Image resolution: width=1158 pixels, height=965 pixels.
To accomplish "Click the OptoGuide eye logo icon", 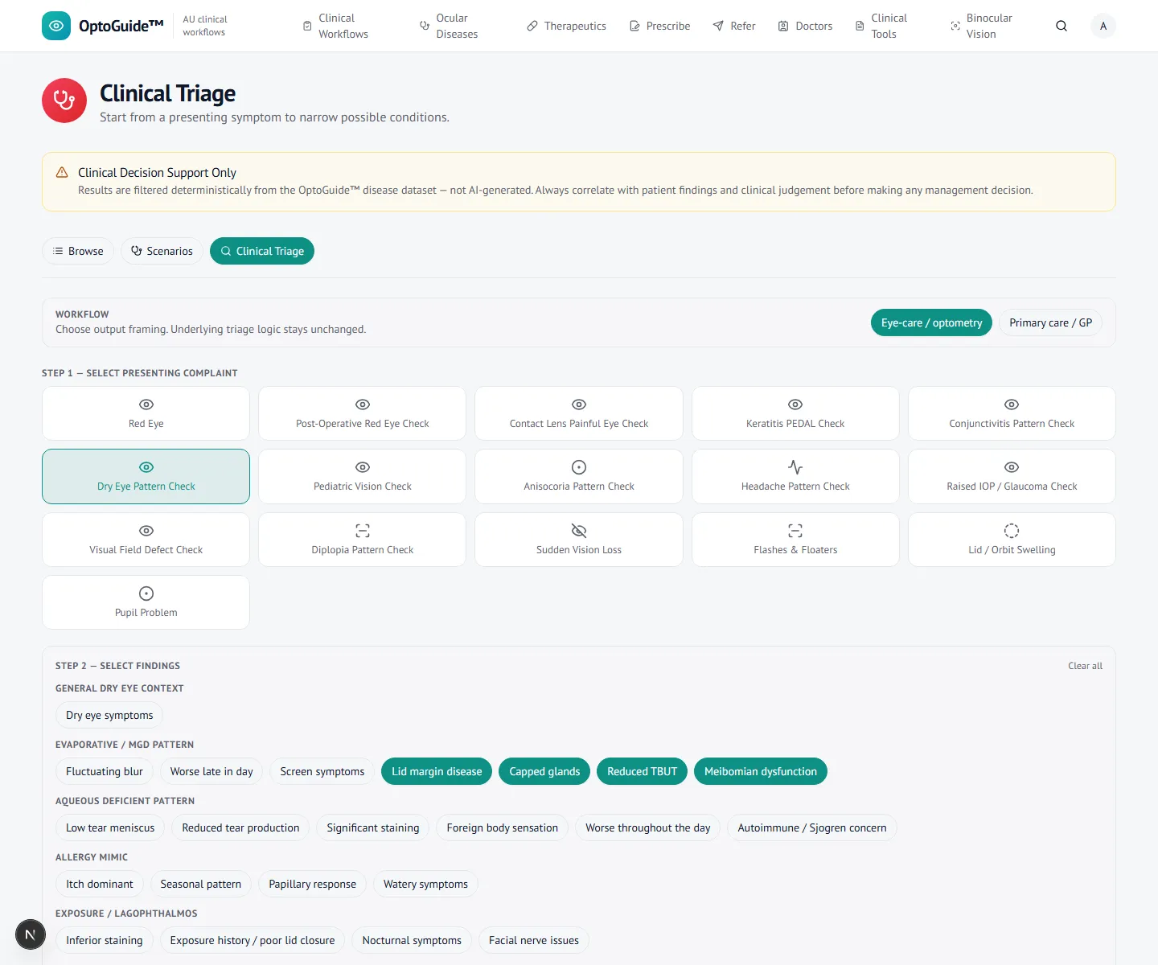I will [56, 26].
